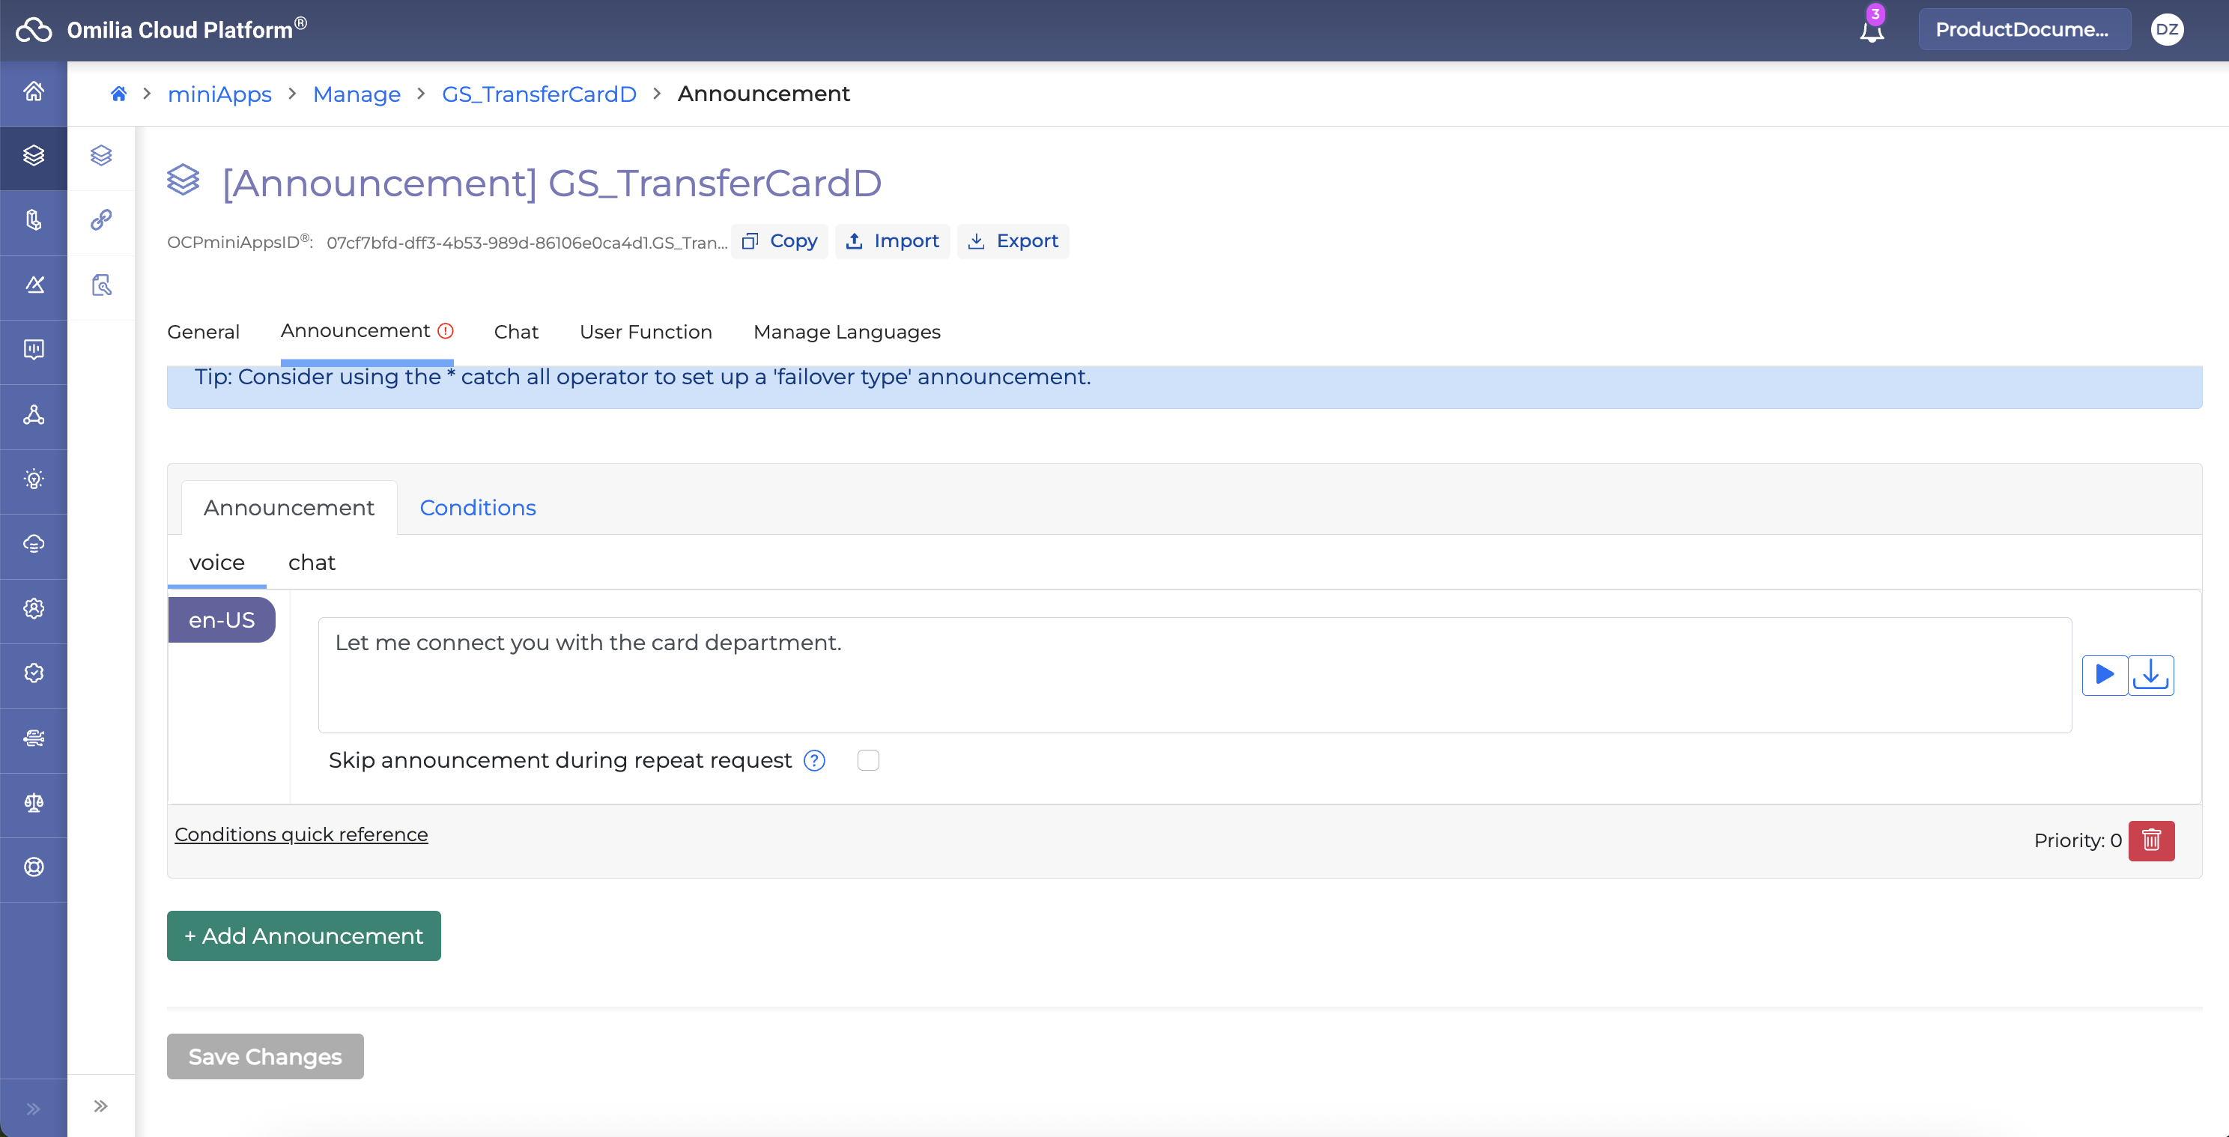Expand the main navigation sidebar
Screen dimensions: 2229x1137
point(34,1109)
